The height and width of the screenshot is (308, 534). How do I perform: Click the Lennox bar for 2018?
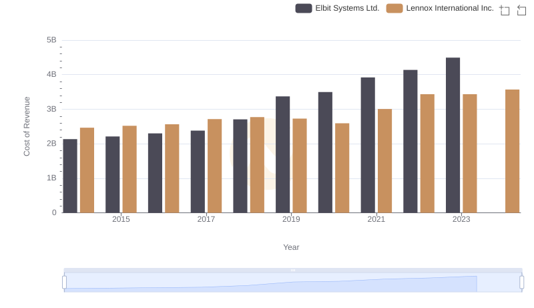(257, 165)
